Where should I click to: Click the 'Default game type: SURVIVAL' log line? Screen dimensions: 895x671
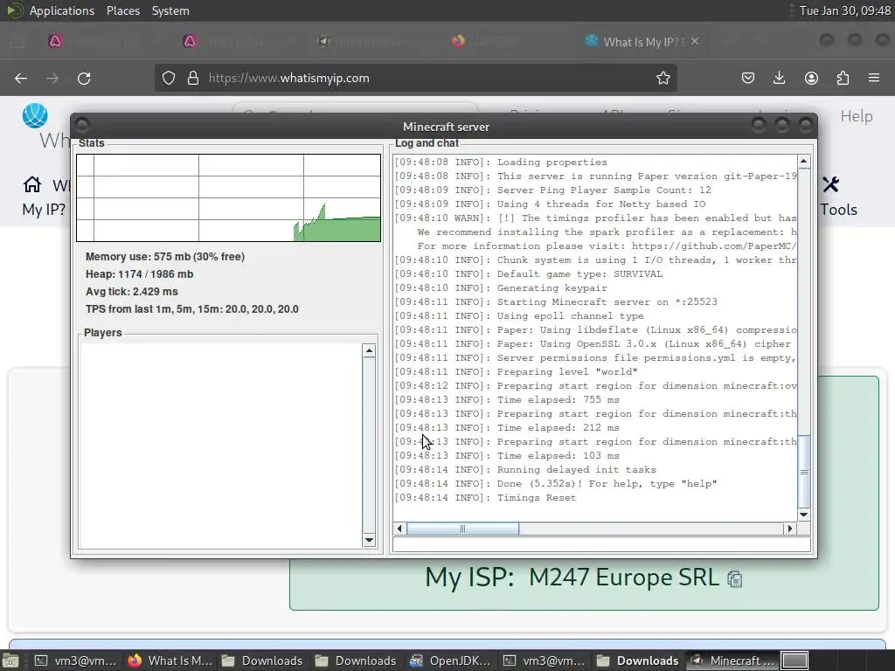click(x=529, y=273)
